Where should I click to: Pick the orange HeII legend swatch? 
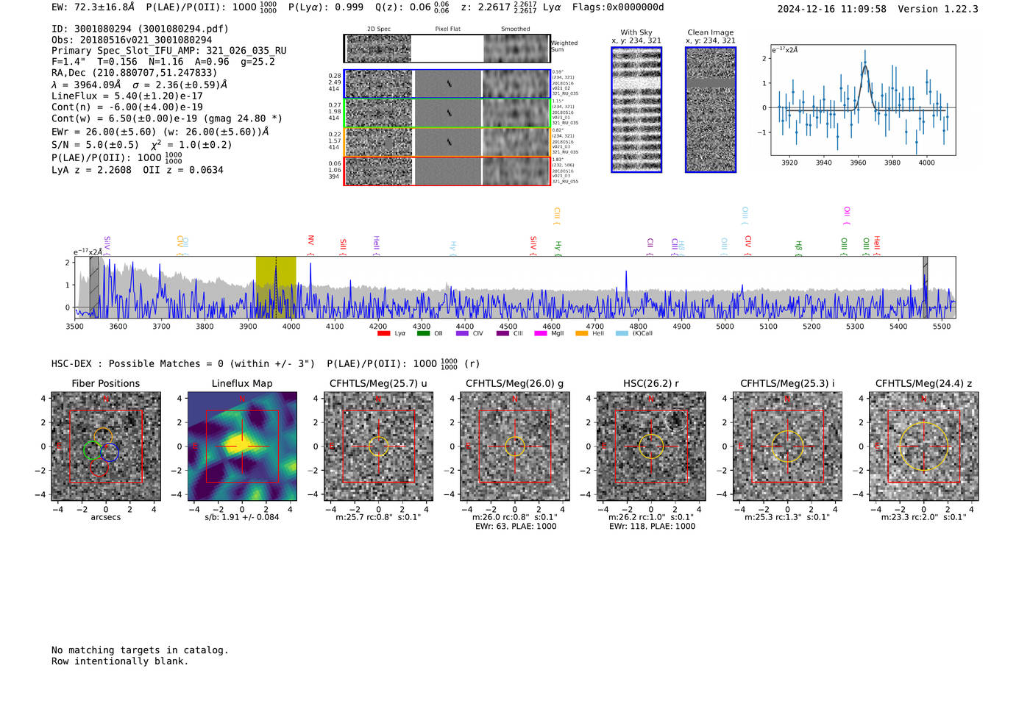[x=581, y=333]
